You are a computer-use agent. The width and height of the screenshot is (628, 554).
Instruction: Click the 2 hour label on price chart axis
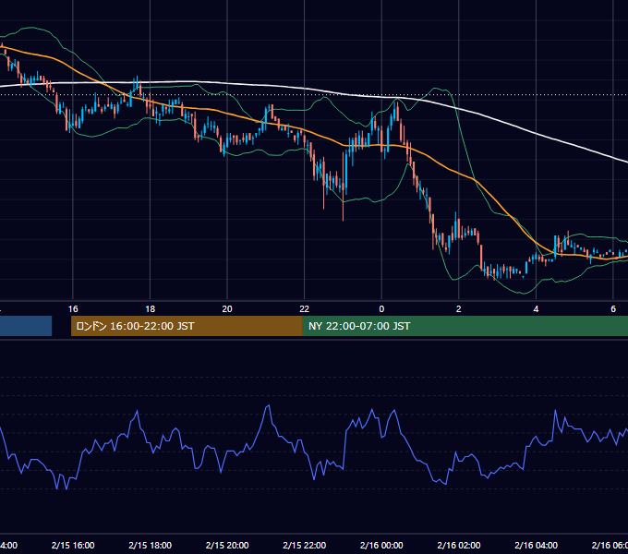(459, 309)
